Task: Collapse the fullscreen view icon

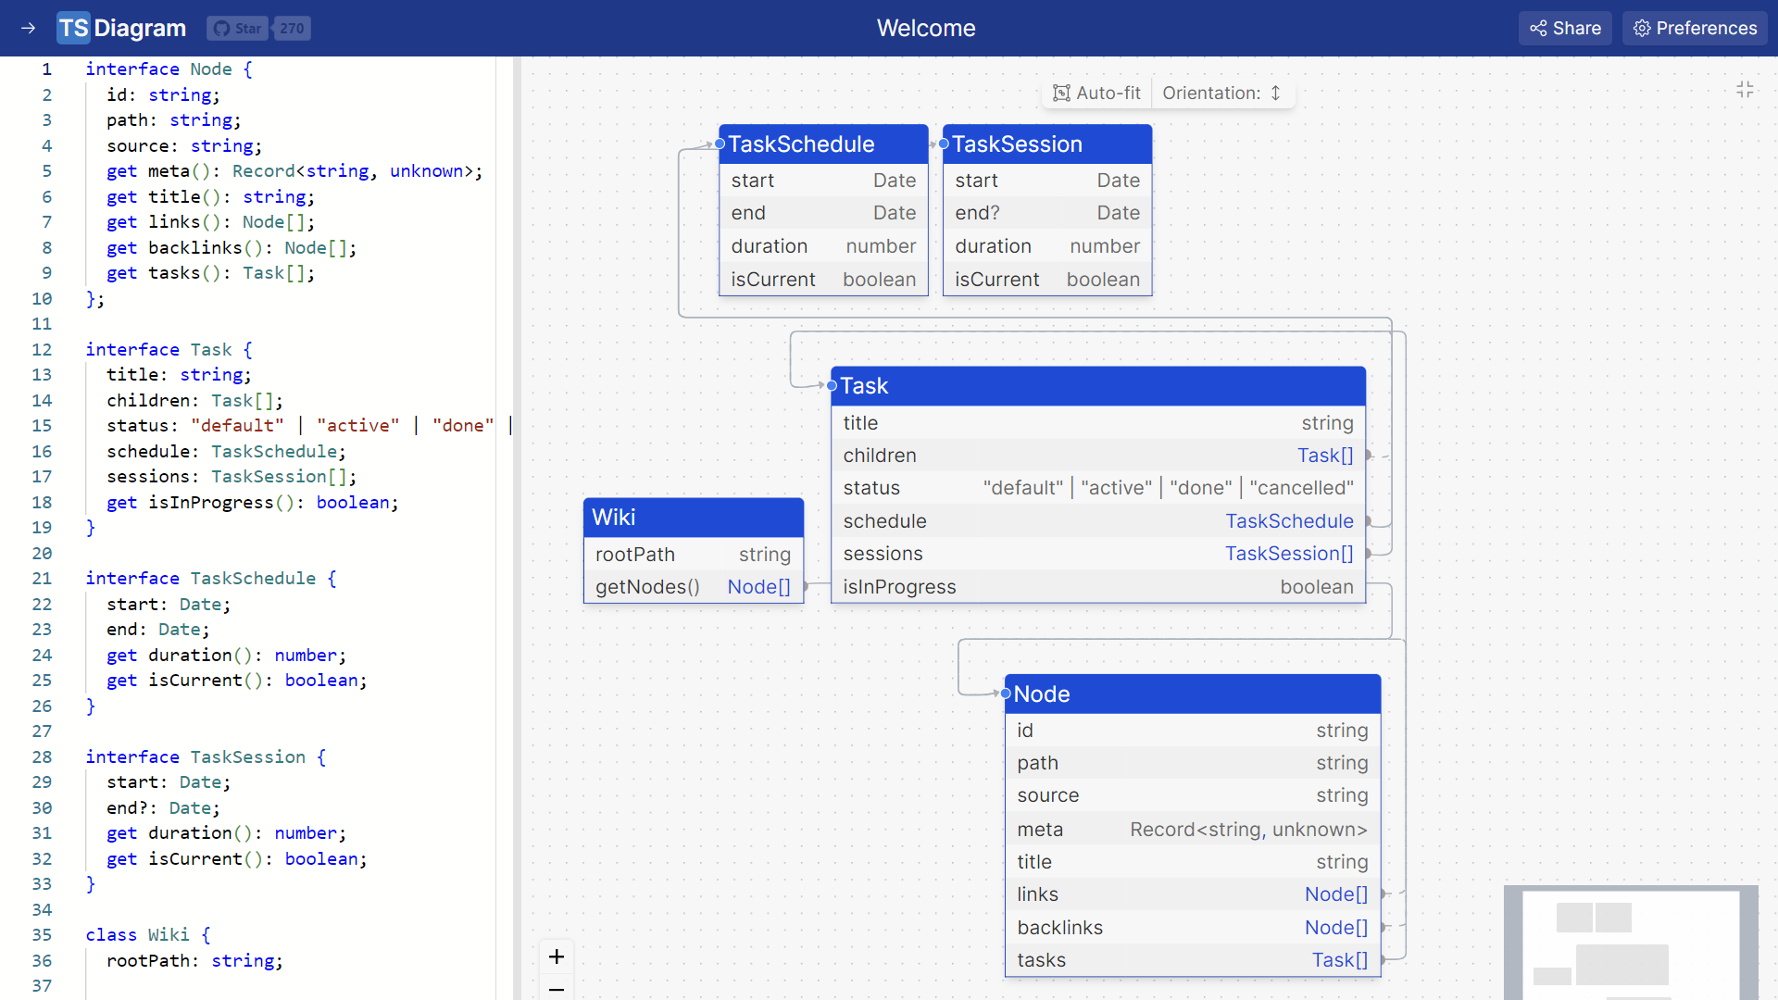Action: [1745, 89]
